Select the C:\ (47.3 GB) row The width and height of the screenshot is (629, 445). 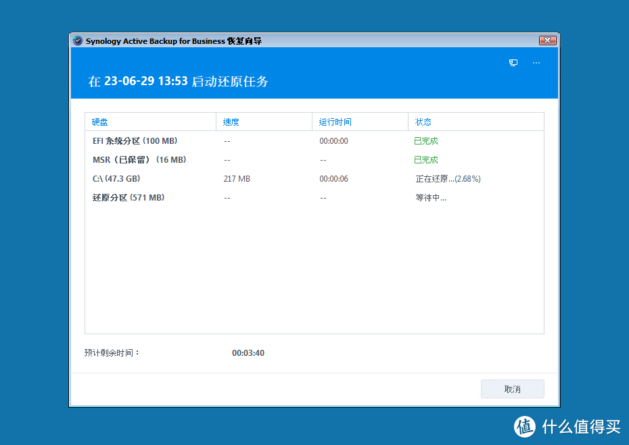(314, 179)
